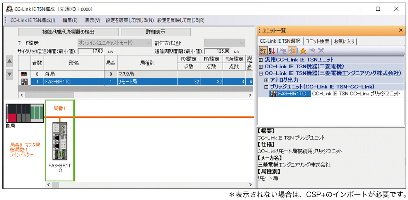The width and height of the screenshot is (408, 200).
Task: Open the 編集(E) menu
Action: 70,20
